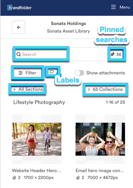The image size is (133, 188).
Task: Open the pineapple couple photo thumbnail
Action: click(x=100, y=139)
